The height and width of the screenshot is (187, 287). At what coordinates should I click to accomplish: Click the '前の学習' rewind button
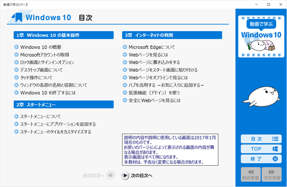point(251,175)
